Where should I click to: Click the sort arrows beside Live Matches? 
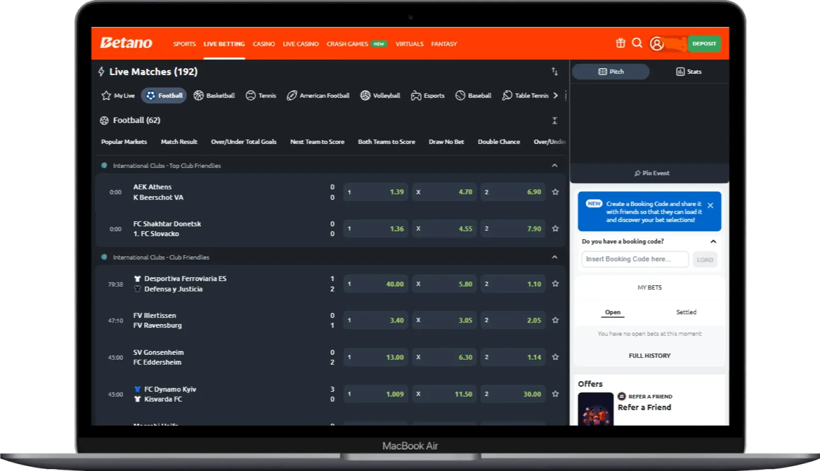[x=554, y=72]
